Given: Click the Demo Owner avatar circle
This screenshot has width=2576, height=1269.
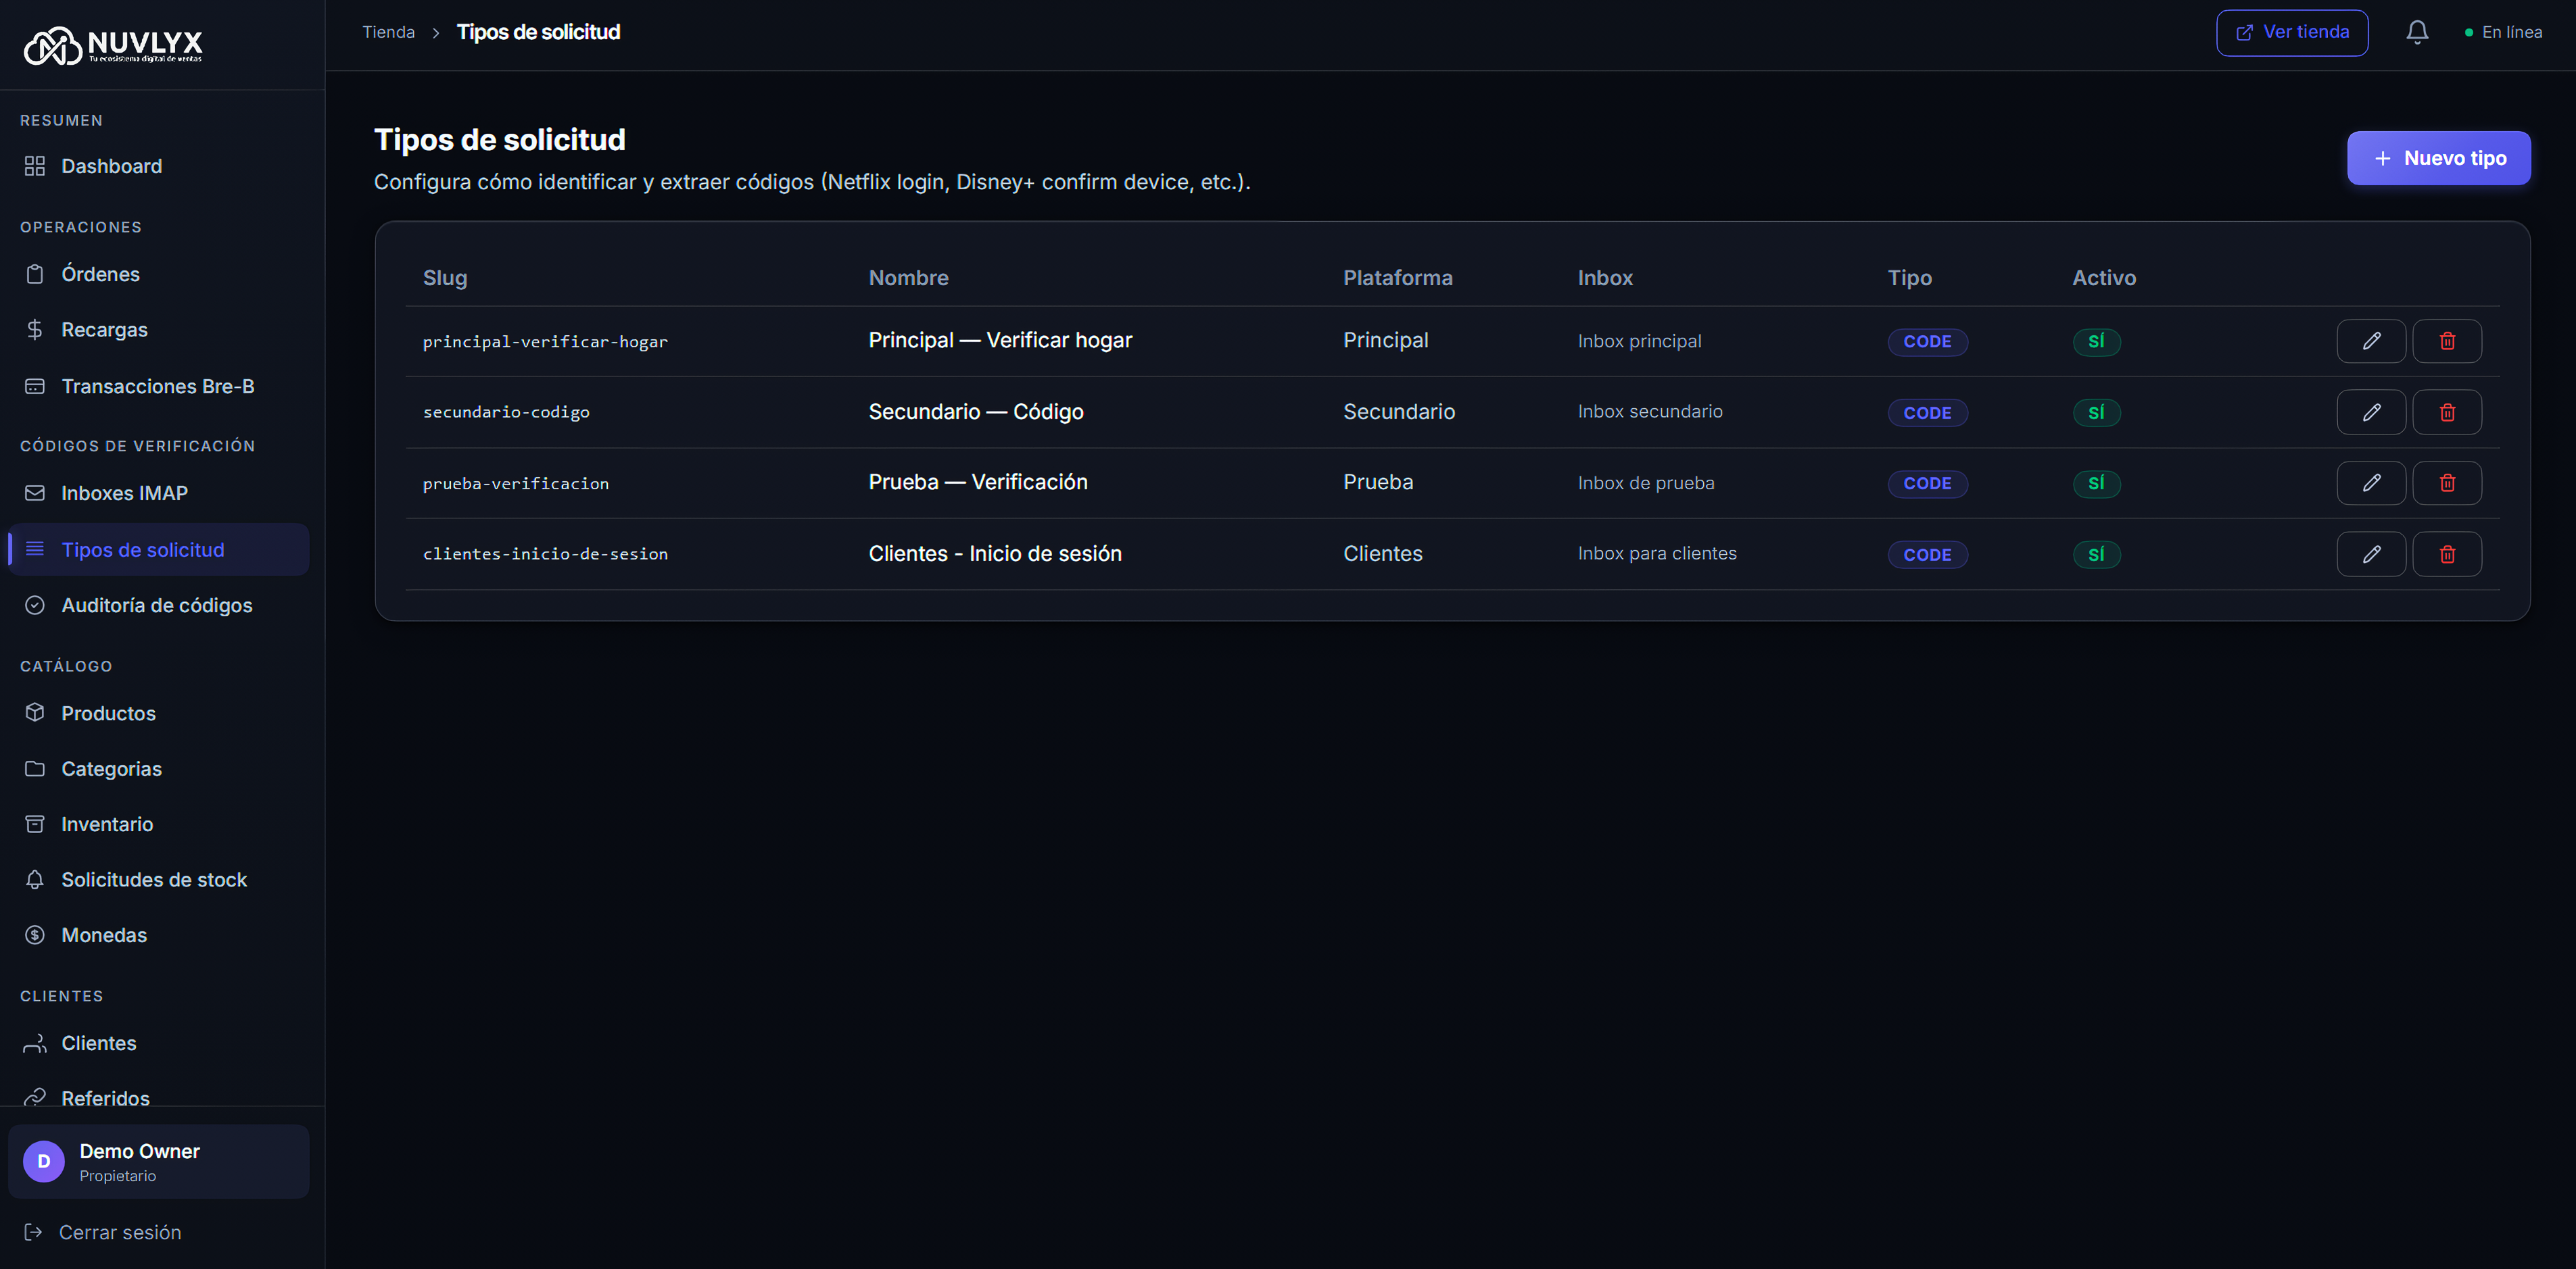Looking at the screenshot, I should pyautogui.click(x=44, y=1161).
